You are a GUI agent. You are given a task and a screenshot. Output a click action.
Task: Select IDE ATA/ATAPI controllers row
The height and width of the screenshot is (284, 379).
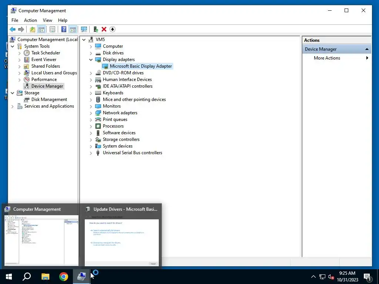[128, 86]
